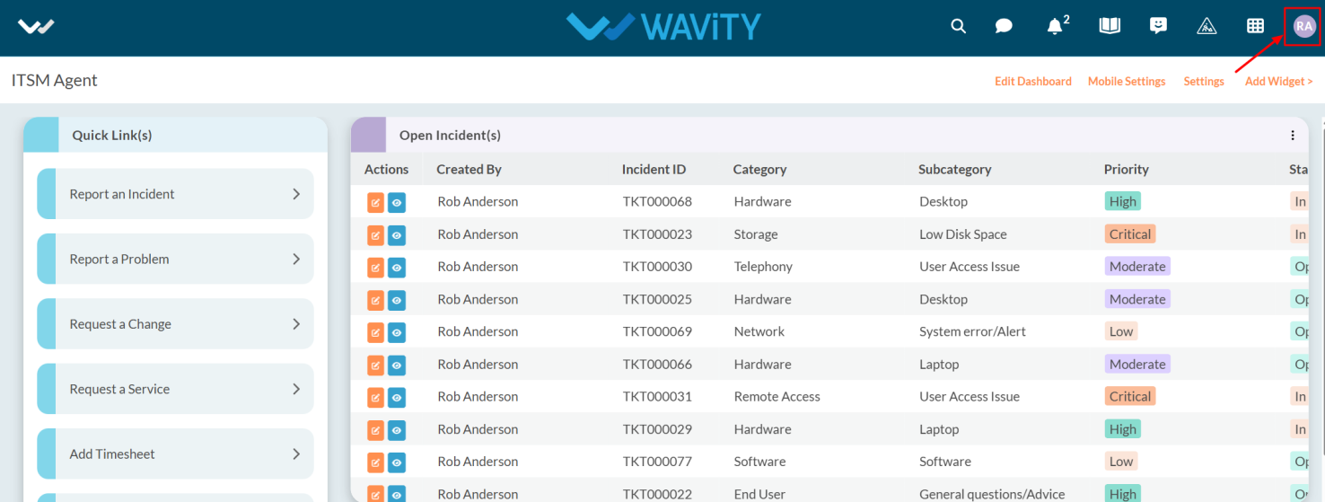Click the small Wavity logo at top left
The image size is (1325, 502).
[x=37, y=27]
